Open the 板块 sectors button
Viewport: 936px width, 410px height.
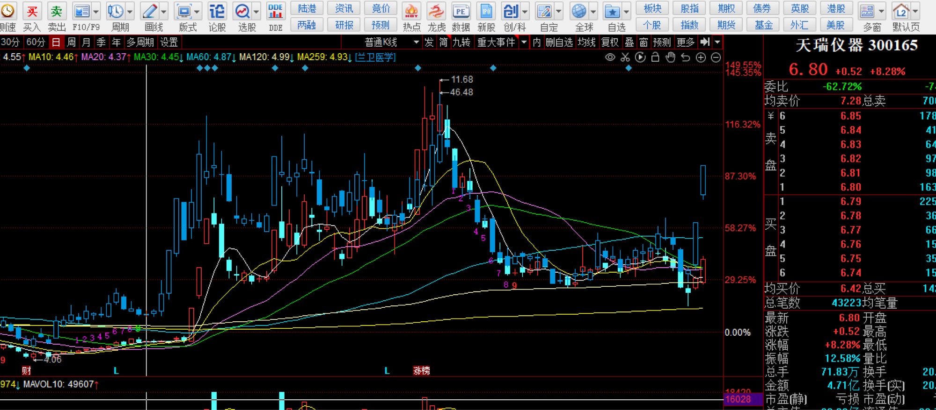coord(652,8)
